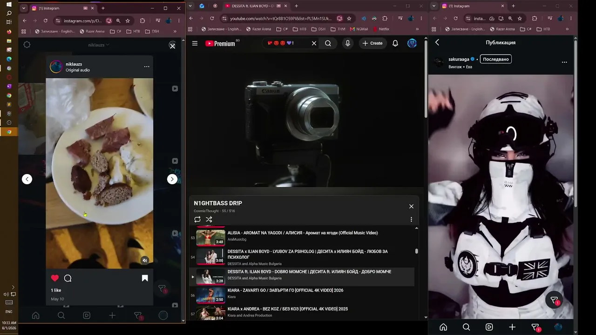Expand hidden bookmarks in the left Instagram window
Image resolution: width=596 pixels, height=335 pixels.
pos(175,31)
